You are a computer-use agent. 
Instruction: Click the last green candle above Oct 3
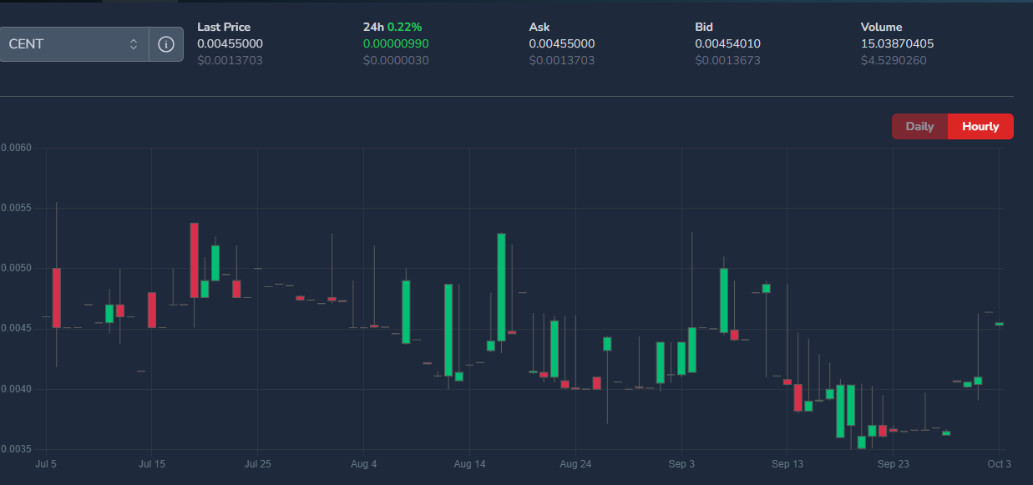pyautogui.click(x=999, y=324)
